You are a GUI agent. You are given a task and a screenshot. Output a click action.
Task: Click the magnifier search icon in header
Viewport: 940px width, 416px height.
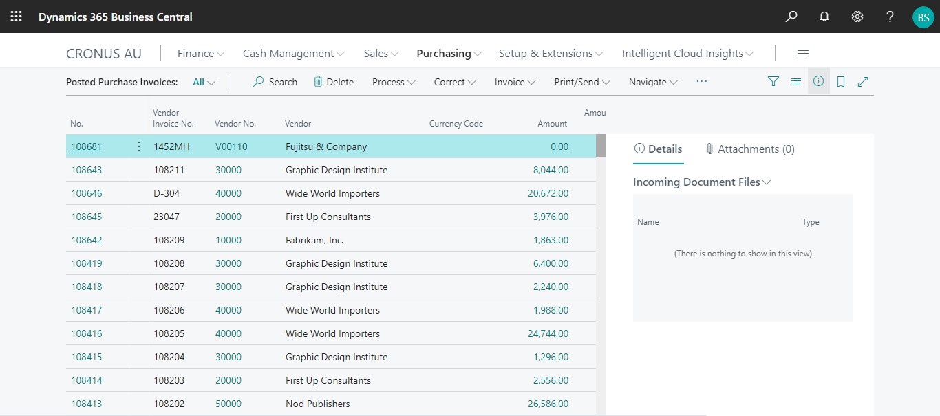[x=791, y=17]
